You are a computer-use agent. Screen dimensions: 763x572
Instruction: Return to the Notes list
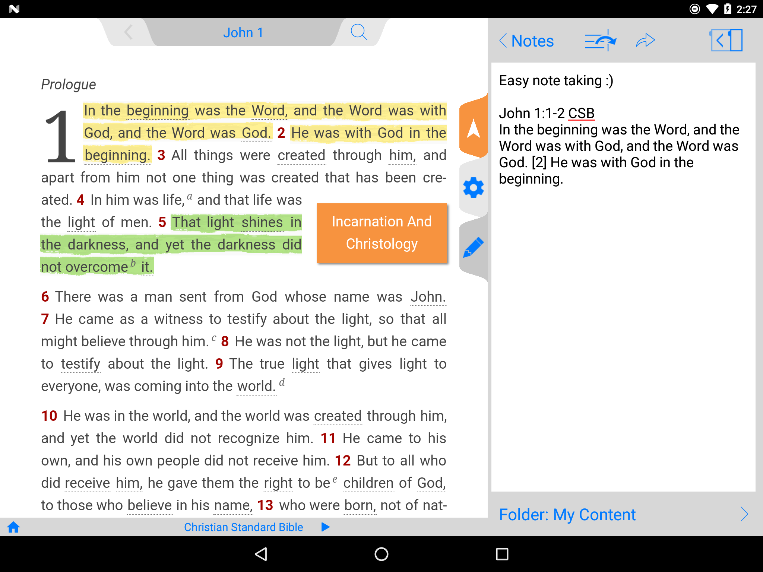pyautogui.click(x=526, y=41)
